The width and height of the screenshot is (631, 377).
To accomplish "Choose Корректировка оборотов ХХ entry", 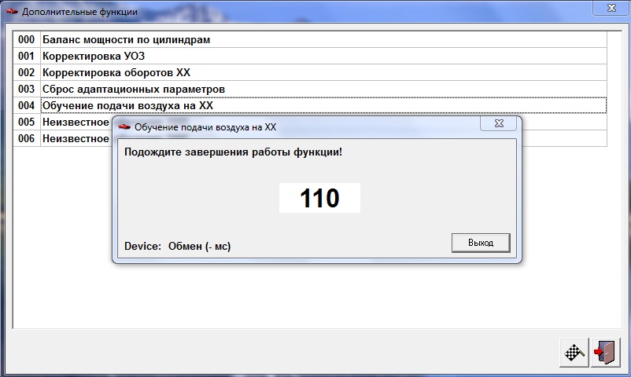I will (116, 72).
